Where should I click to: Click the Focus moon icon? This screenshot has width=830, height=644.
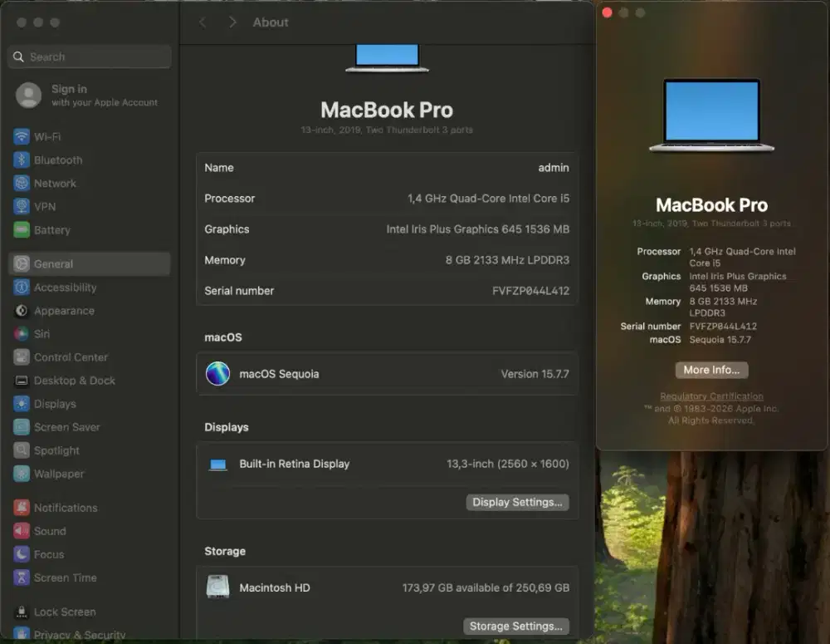tap(22, 554)
